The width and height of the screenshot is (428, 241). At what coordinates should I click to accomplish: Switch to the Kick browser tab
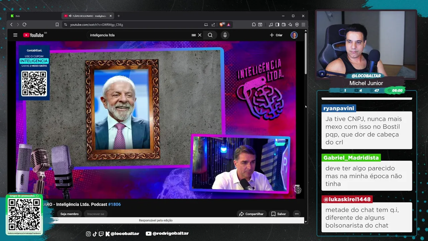coord(33,16)
